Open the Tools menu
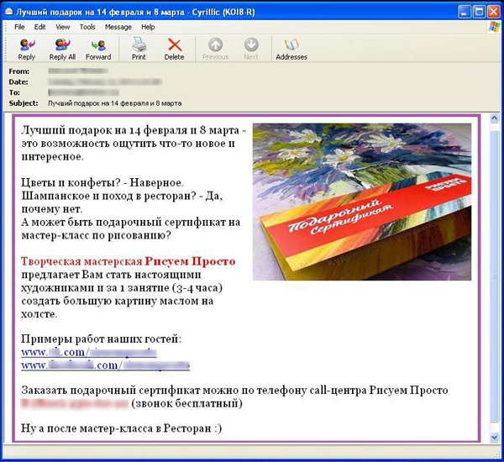Viewport: 504px width, 462px height. (87, 27)
